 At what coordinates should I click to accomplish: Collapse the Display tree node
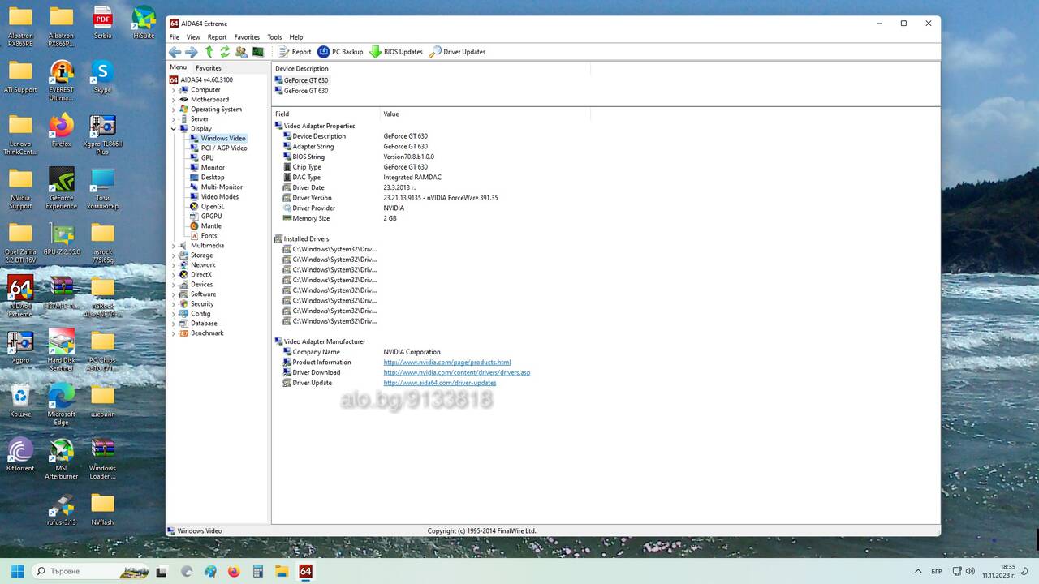coord(174,129)
